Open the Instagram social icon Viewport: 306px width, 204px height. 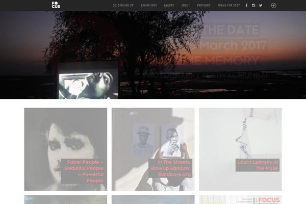(x=253, y=6)
